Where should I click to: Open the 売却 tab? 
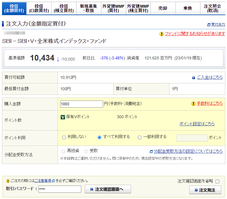tap(163, 9)
